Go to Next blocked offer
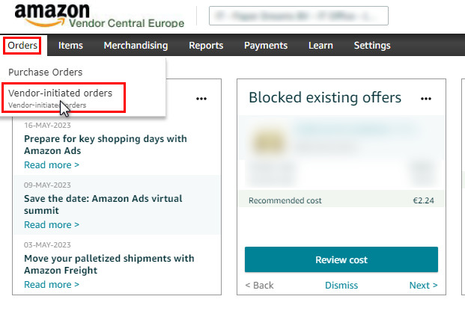Viewport: 465px width, 311px height. [x=423, y=285]
